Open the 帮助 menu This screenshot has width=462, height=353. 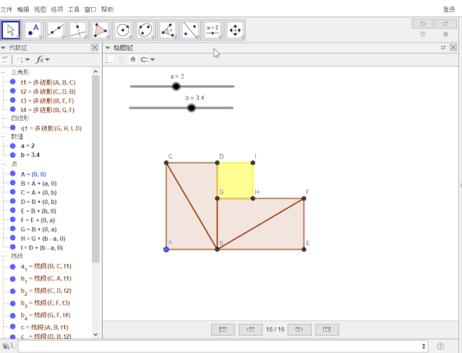point(107,9)
